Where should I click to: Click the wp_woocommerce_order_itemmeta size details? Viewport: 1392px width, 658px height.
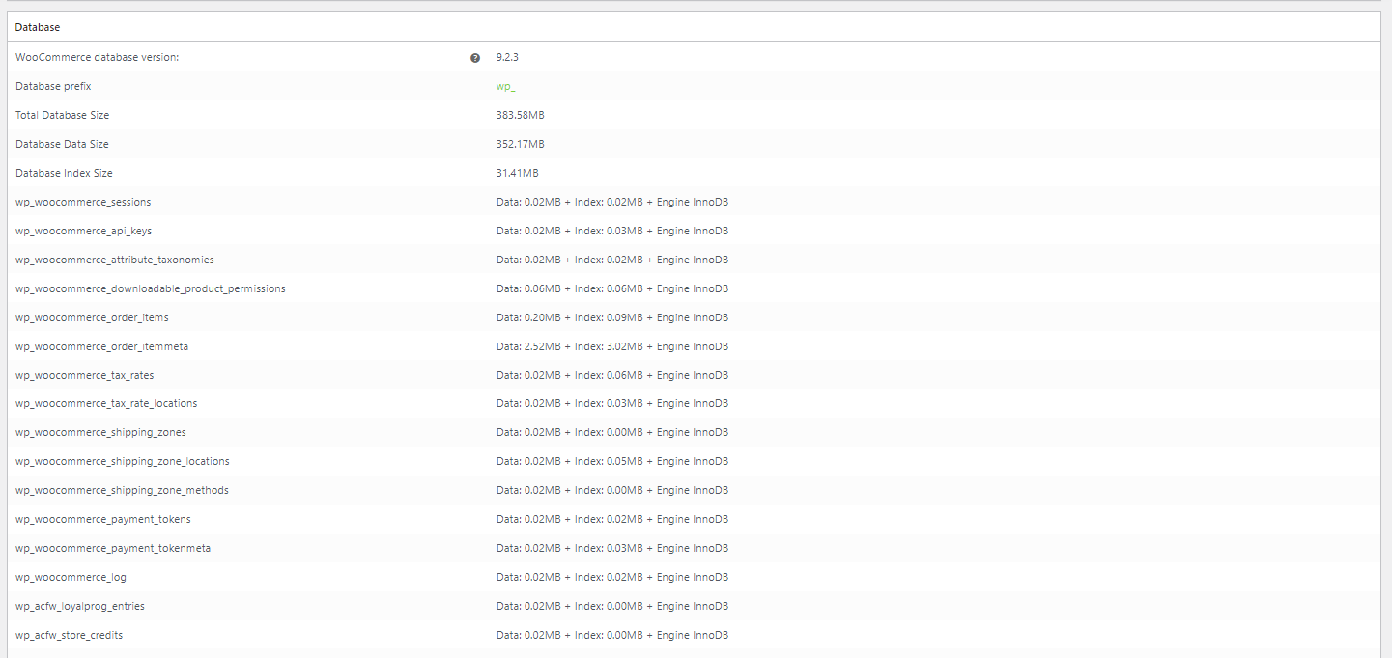[x=611, y=346]
